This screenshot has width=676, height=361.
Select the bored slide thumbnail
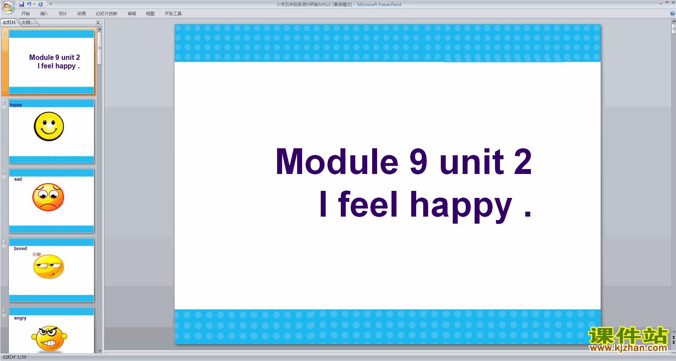[51, 270]
